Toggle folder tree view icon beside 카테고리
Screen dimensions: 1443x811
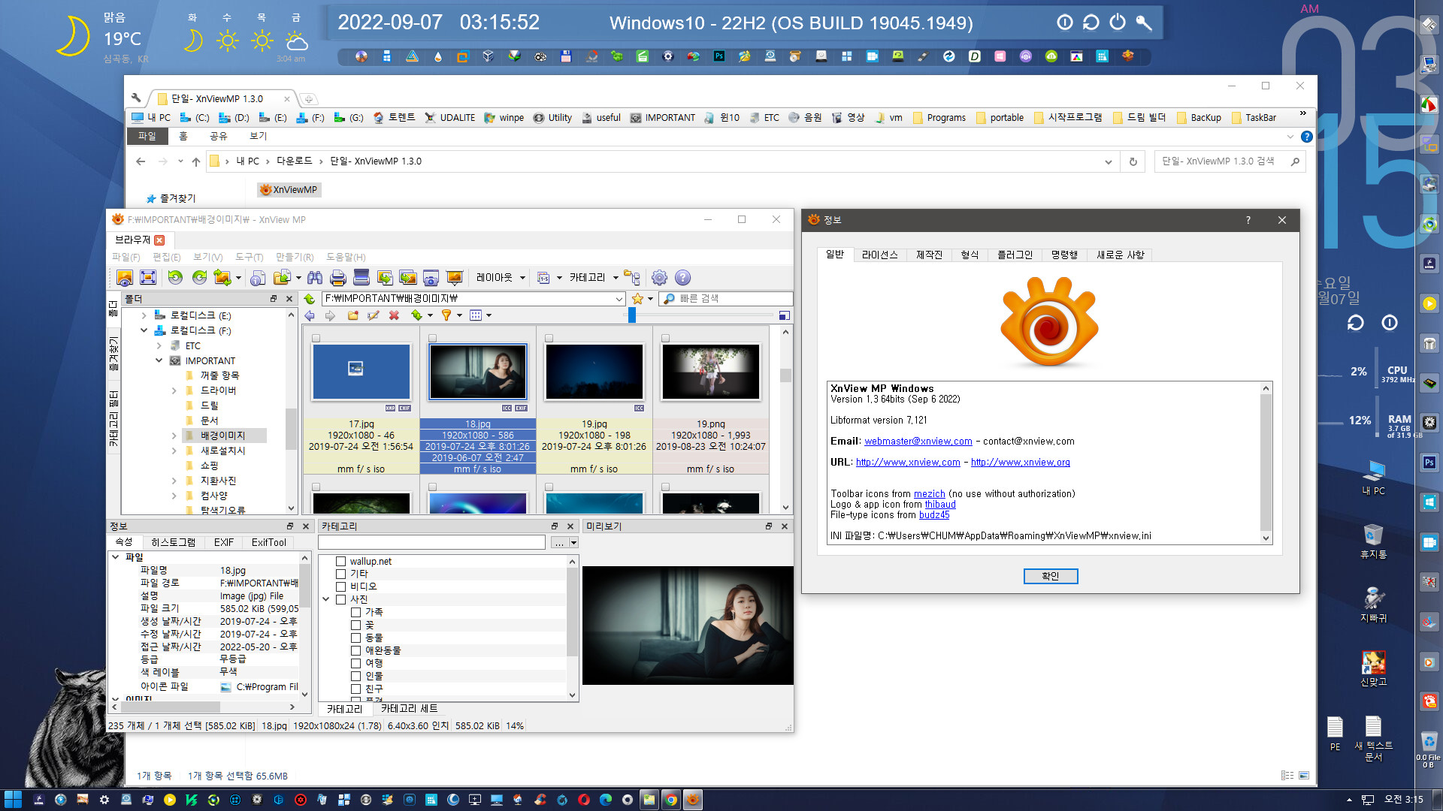coord(632,278)
